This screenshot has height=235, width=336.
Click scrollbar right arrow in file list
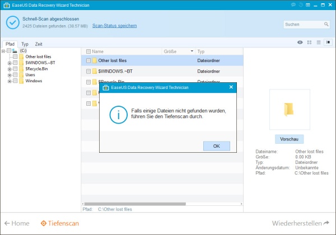(x=241, y=204)
